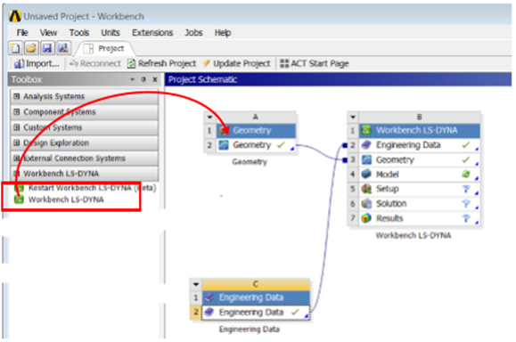Image resolution: width=516 pixels, height=342 pixels.
Task: Open system B dropdown menu arrow
Action: pos(353,117)
